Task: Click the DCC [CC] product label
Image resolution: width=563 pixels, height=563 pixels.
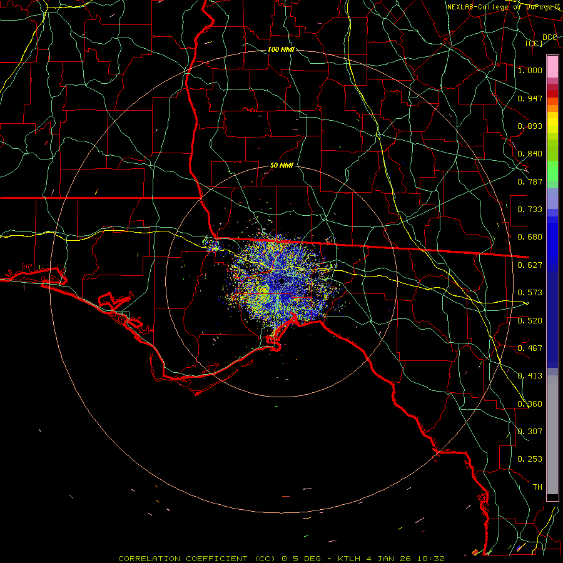Action: click(x=541, y=40)
